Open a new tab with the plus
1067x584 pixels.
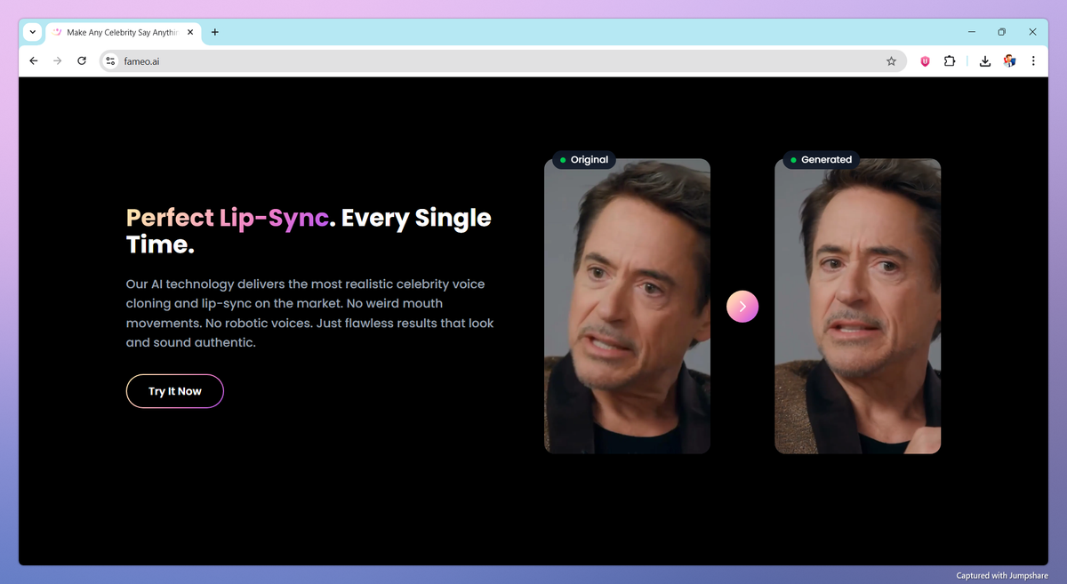tap(214, 32)
